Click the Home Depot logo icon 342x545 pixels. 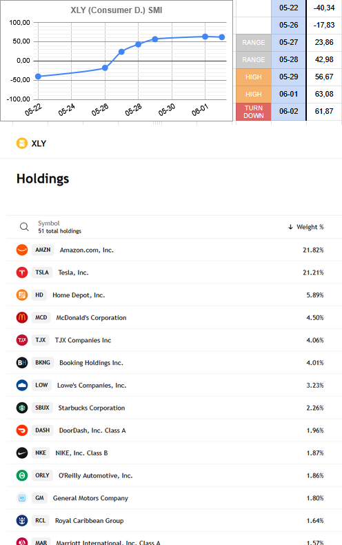point(22,295)
